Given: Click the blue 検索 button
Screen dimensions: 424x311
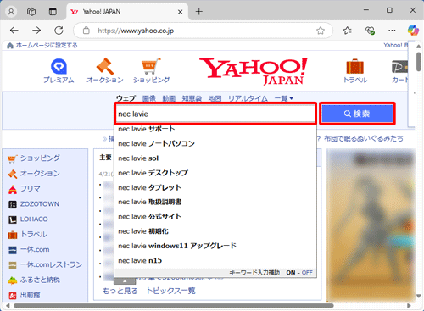Looking at the screenshot, I should [357, 114].
